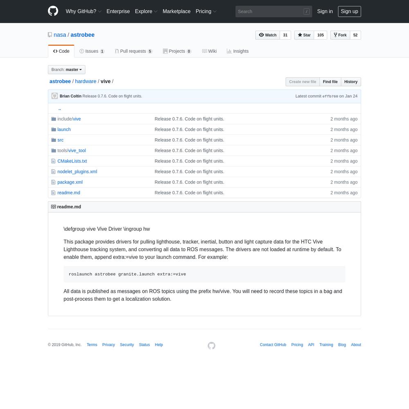Click the file icon for readme.md row
The height and width of the screenshot is (409, 409).
53,193
